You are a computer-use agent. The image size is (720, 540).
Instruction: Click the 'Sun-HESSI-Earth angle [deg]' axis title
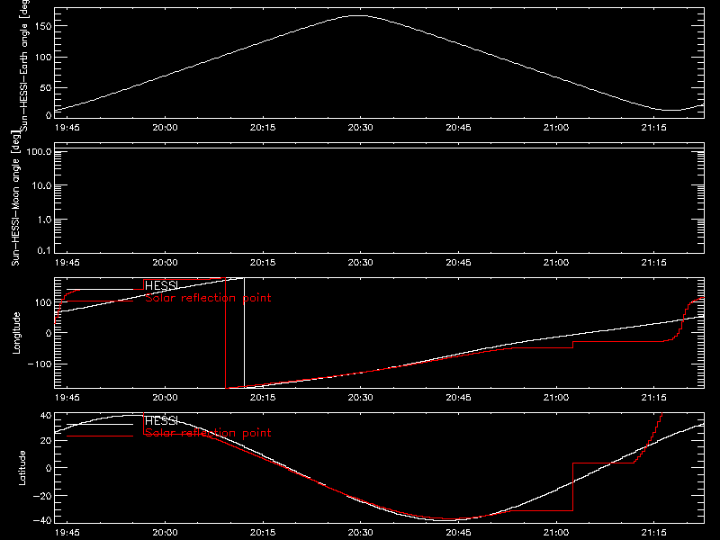tap(24, 64)
